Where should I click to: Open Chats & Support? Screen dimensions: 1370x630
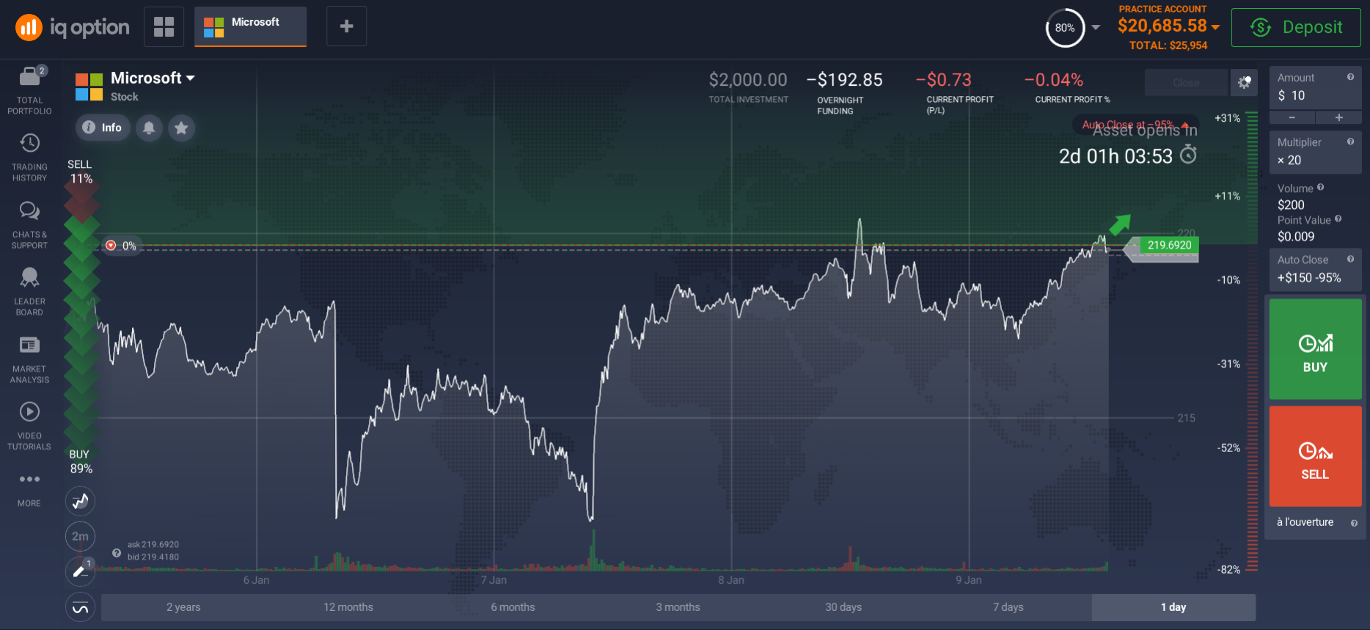[x=29, y=225]
